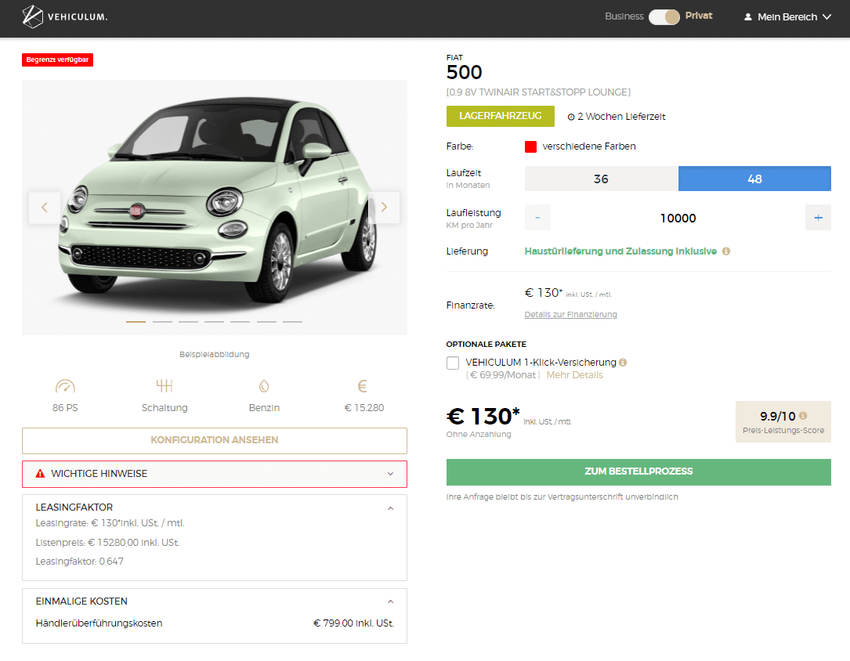Viewport: 850px width, 661px height.
Task: Click the 10000 mileage value field
Action: 678,218
